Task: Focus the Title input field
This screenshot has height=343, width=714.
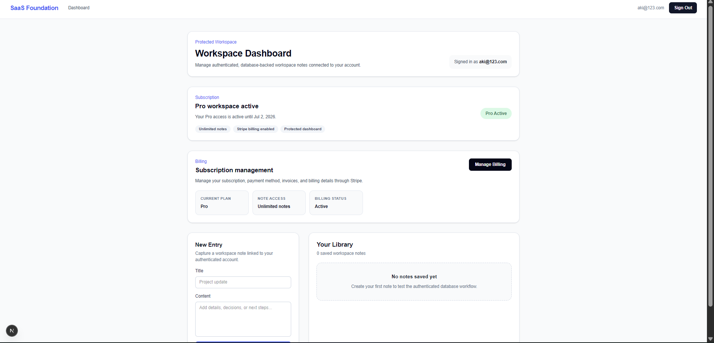Action: pyautogui.click(x=243, y=282)
